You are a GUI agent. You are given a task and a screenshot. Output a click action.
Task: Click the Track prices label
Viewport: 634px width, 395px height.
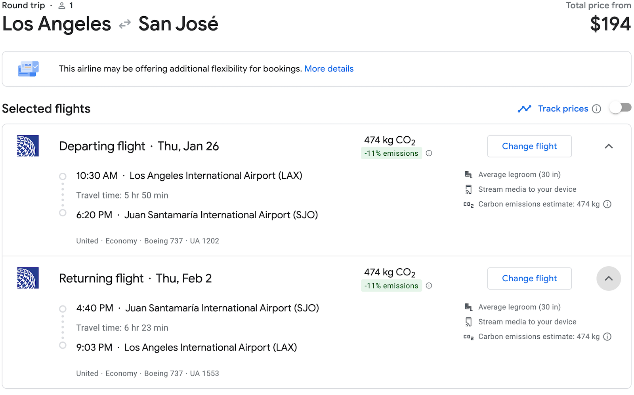(x=563, y=109)
